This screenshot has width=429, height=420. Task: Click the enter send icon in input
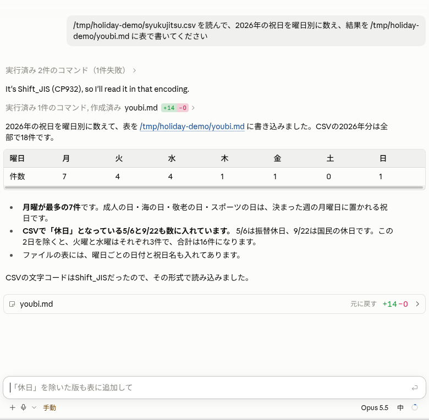tap(415, 388)
